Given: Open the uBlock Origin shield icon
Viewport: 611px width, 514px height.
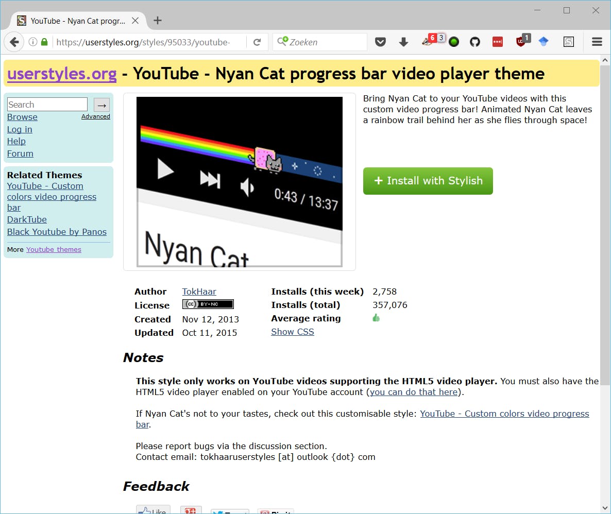Looking at the screenshot, I should [x=522, y=40].
